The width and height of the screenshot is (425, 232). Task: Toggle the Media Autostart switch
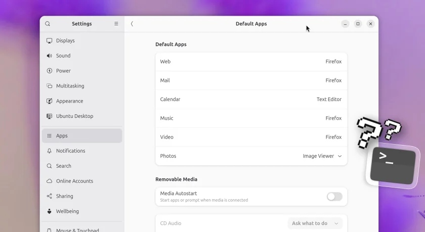pos(335,197)
